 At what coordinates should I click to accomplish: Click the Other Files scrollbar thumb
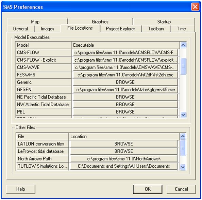(x=183, y=148)
